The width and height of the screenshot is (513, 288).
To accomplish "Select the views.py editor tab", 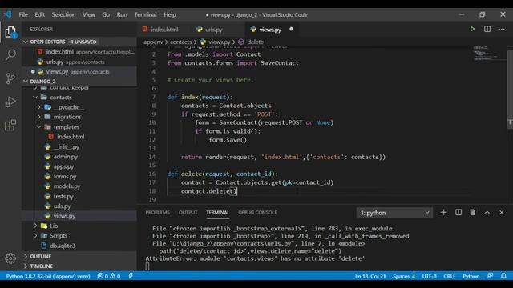I will (271, 30).
